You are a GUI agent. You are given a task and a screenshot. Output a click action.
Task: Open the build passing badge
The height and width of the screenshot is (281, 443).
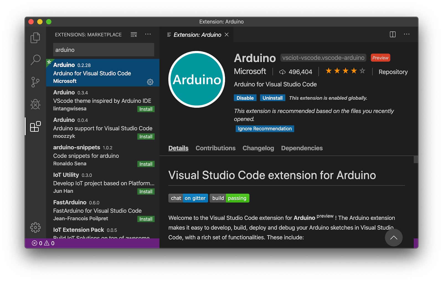(x=230, y=198)
